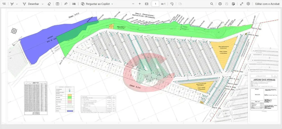Click the save as icon with pencil
The image size is (282, 129).
[233, 4]
